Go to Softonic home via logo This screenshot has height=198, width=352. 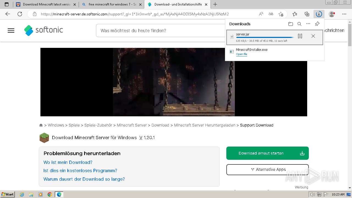pyautogui.click(x=43, y=30)
